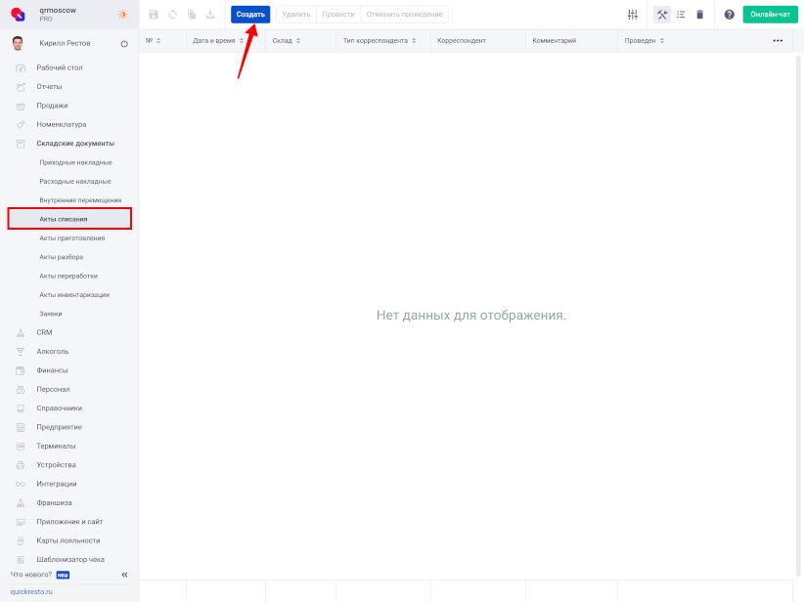The height and width of the screenshot is (602, 804).
Task: Click the Download export icon
Action: [x=210, y=15]
